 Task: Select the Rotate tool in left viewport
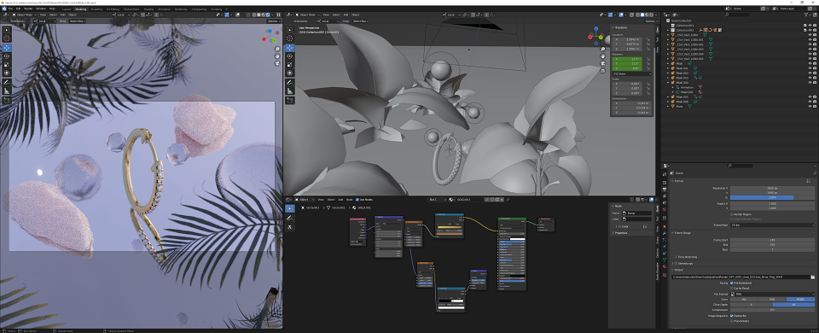(7, 56)
